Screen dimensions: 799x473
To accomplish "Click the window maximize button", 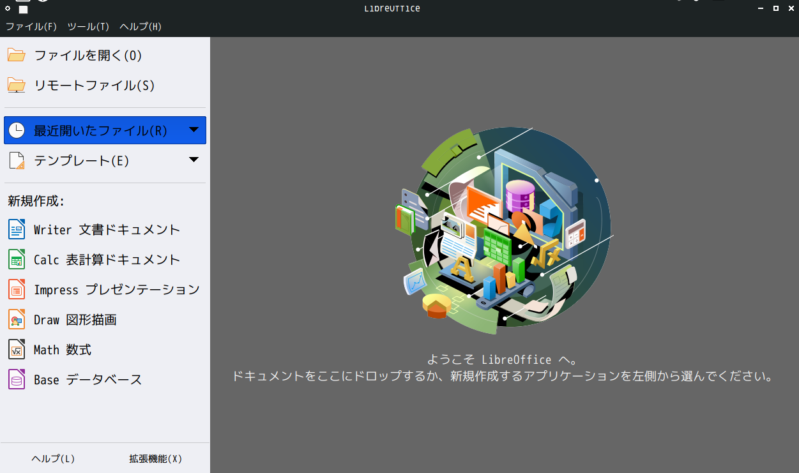I will pos(776,8).
